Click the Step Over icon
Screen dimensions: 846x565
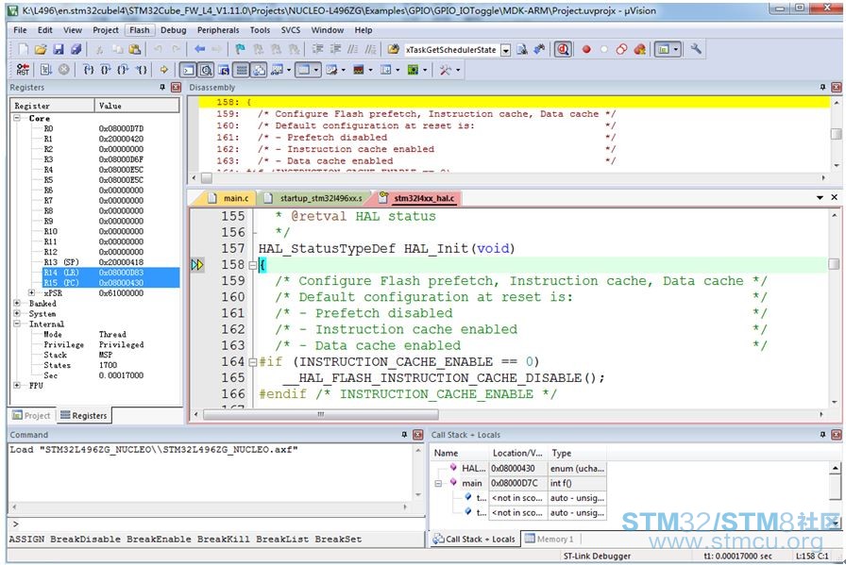[106, 70]
